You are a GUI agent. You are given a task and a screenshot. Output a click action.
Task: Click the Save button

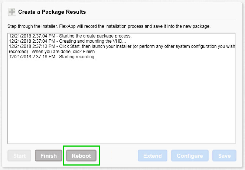[x=224, y=156]
